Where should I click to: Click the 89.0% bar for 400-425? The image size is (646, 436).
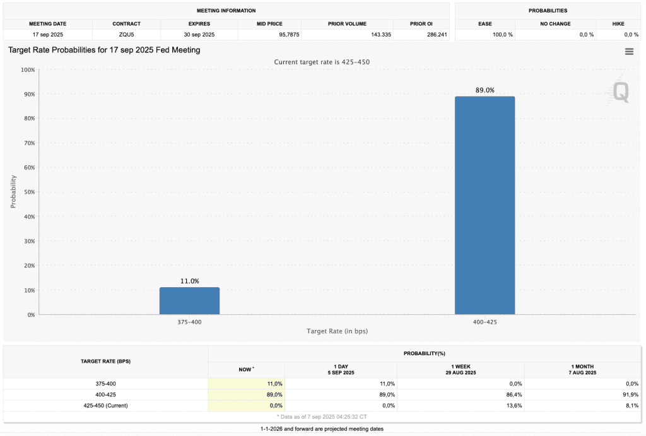tap(484, 205)
